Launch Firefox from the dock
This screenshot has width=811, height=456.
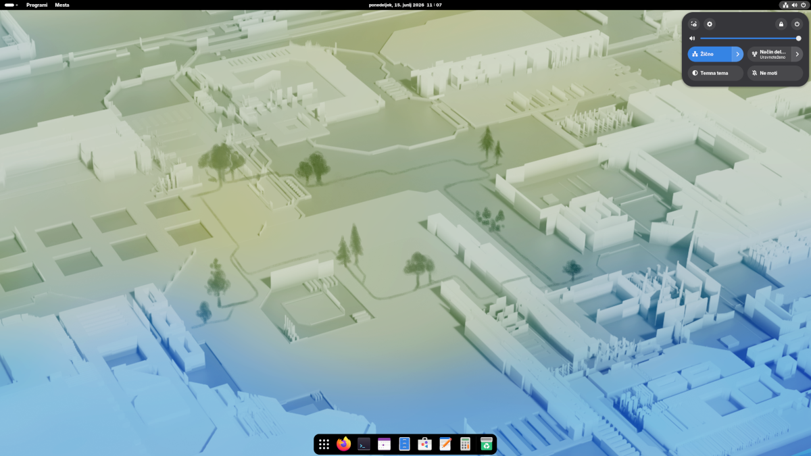(x=344, y=444)
